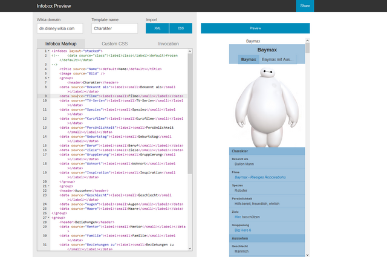The image size is (387, 257).
Task: Select the 'Baymax mit Aus...' tab
Action: (278, 59)
